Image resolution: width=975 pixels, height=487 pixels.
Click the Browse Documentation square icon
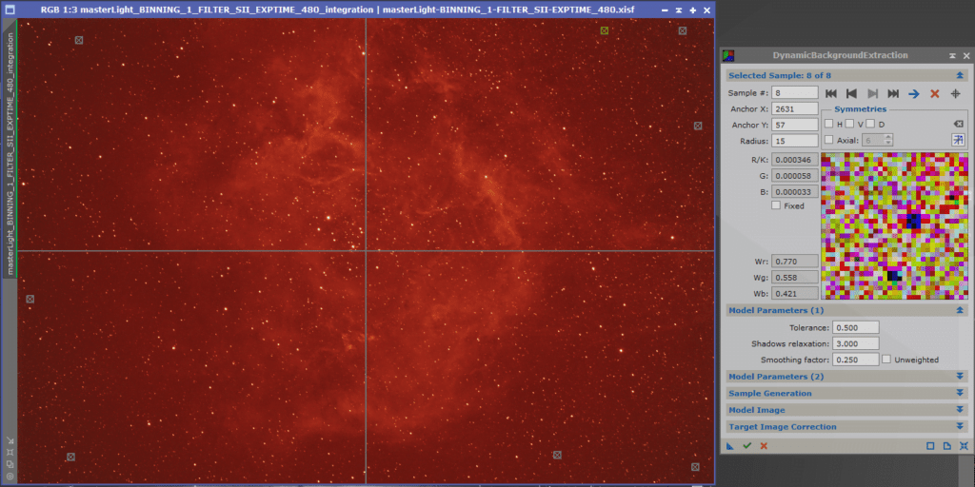[931, 446]
